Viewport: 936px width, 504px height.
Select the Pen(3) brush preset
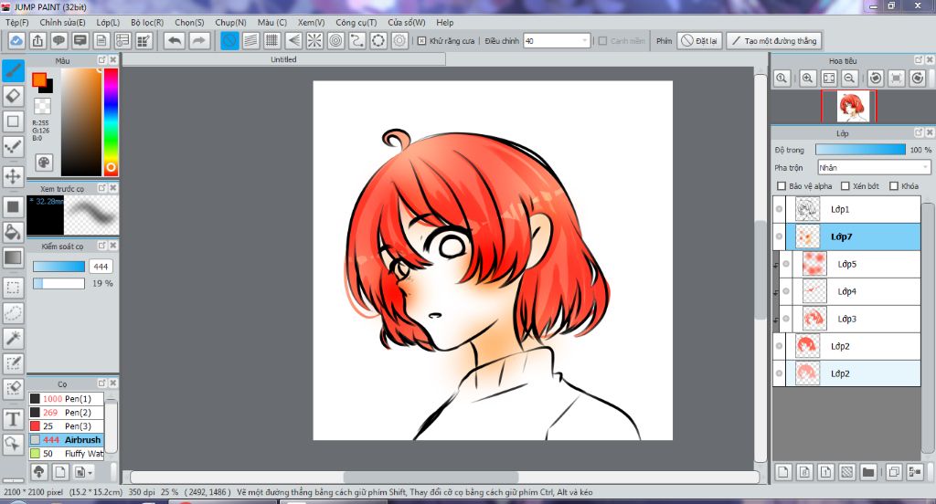(x=66, y=425)
